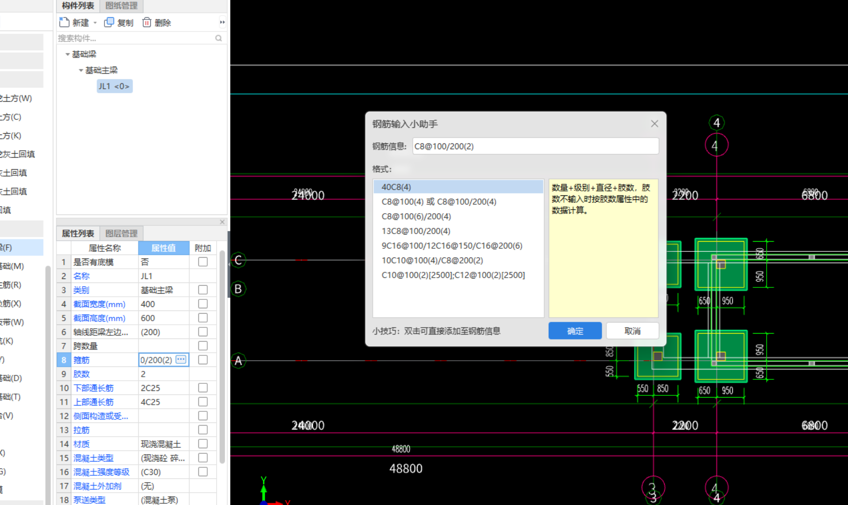Toggle checkbox for 材质 row

tap(203, 444)
